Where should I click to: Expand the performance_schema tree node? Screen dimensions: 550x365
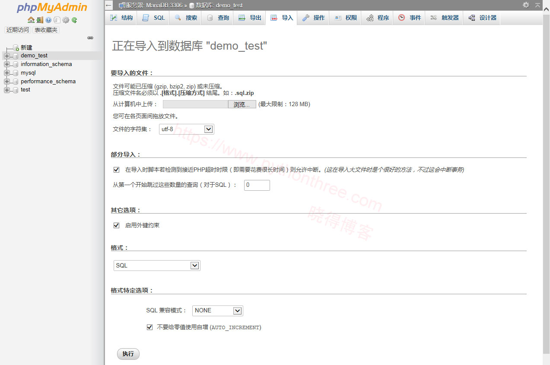pos(7,82)
